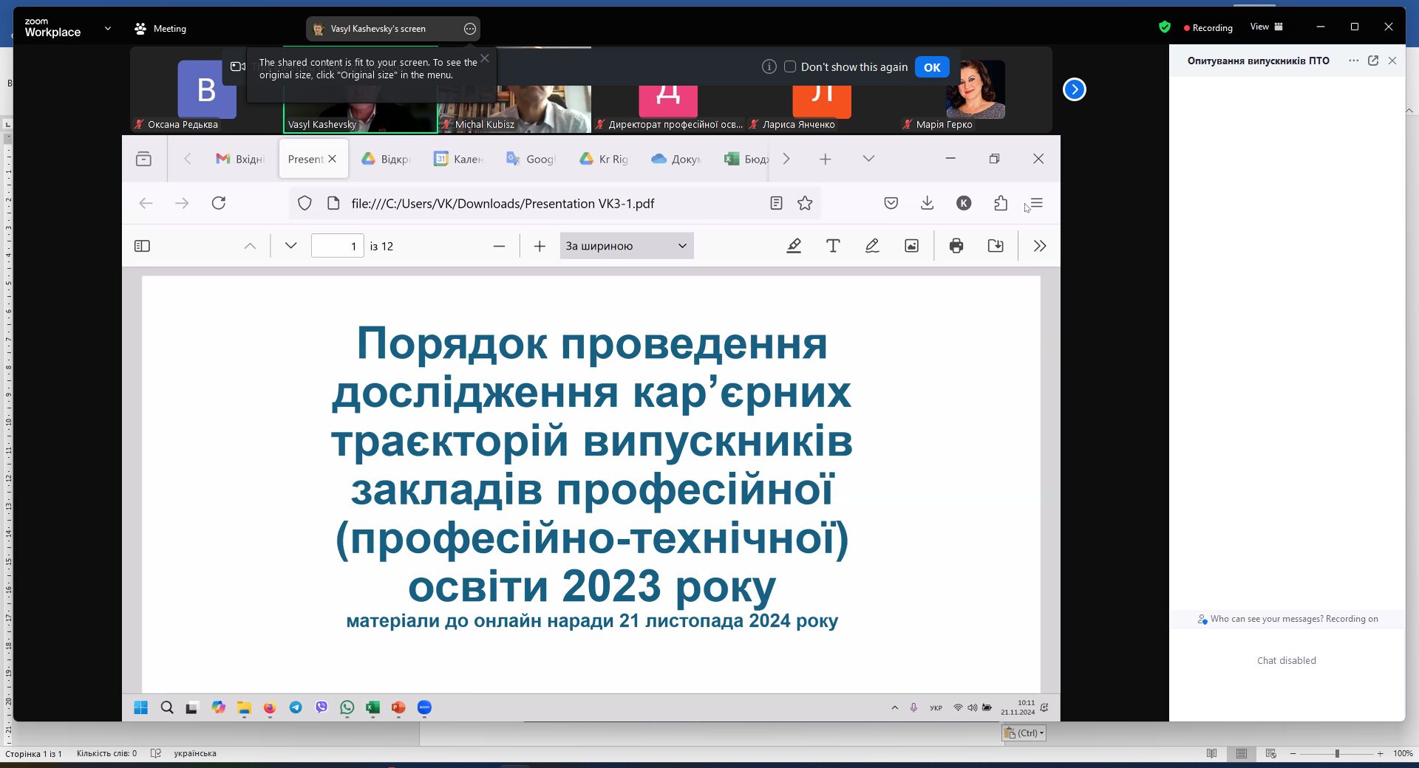This screenshot has height=768, width=1419.
Task: Open the За шириною zoom dropdown
Action: point(626,246)
